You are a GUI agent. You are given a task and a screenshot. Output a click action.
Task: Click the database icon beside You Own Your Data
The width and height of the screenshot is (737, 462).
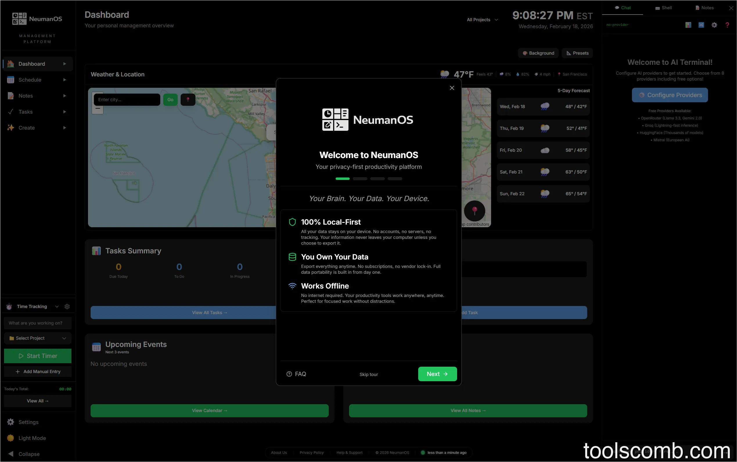tap(292, 257)
